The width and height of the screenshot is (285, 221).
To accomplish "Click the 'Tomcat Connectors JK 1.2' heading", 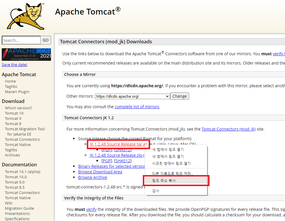I will [89, 118].
